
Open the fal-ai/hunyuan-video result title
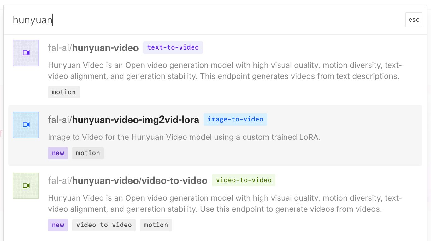pos(93,48)
